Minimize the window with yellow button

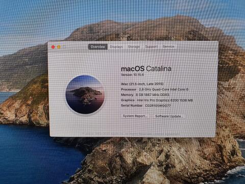pos(59,47)
